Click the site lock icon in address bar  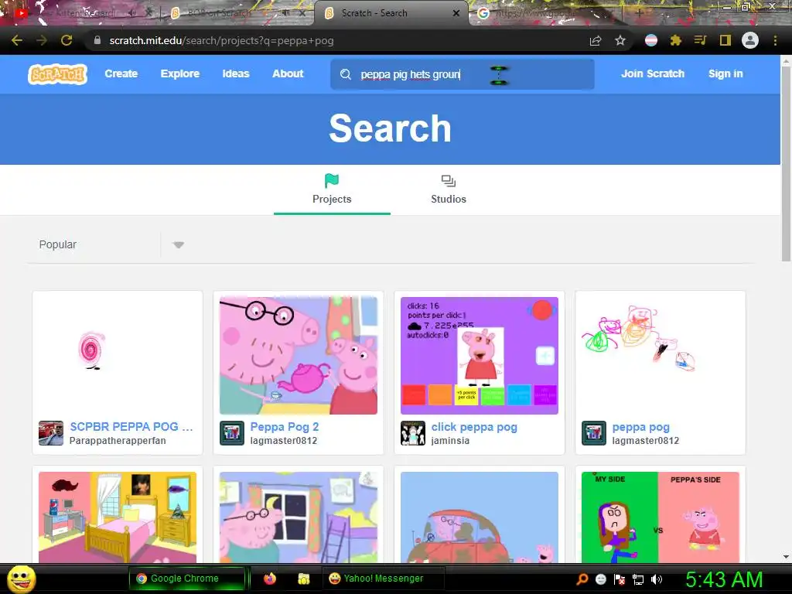pos(97,40)
